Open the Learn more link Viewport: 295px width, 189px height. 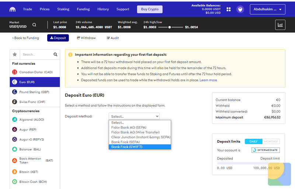click(208, 80)
